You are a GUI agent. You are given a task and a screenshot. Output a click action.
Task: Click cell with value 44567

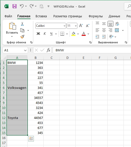pyautogui.click(x=36, y=118)
